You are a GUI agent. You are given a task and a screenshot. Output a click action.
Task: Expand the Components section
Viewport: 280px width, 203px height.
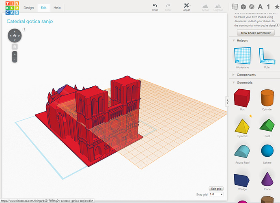234,75
